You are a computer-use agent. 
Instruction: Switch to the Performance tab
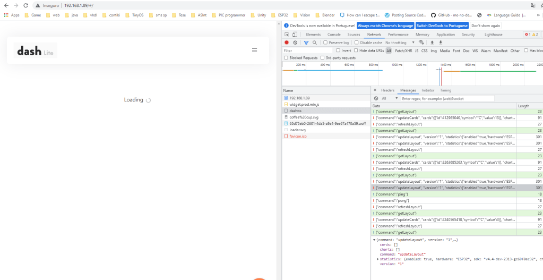pos(398,35)
